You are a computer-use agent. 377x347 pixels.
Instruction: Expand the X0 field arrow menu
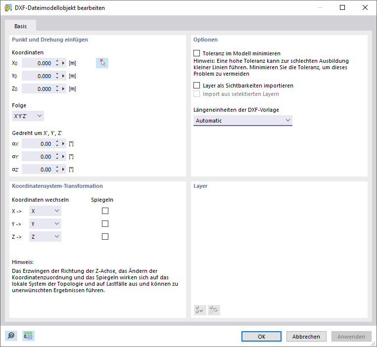(63, 63)
